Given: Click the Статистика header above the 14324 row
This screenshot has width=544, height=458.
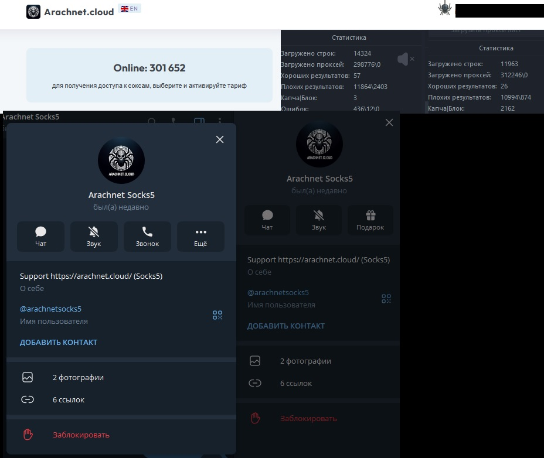Looking at the screenshot, I should click(349, 37).
